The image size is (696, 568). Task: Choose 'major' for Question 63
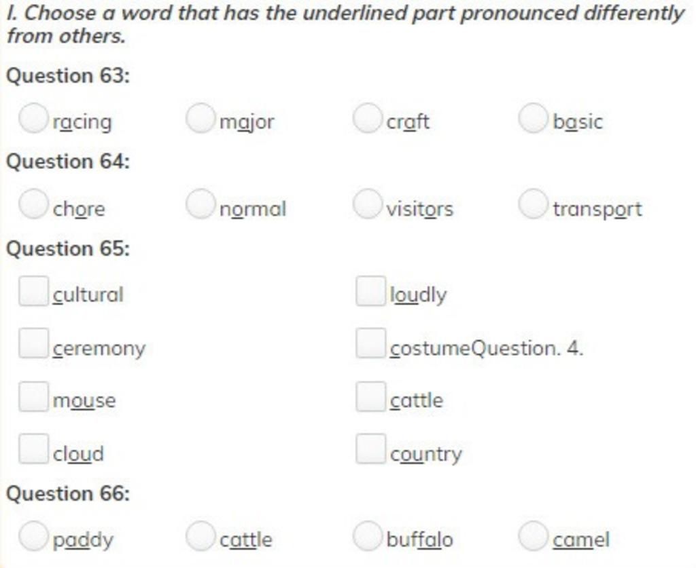point(201,118)
